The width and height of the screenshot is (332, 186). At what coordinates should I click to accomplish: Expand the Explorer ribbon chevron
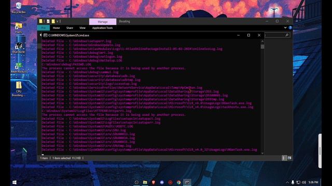click(285, 27)
